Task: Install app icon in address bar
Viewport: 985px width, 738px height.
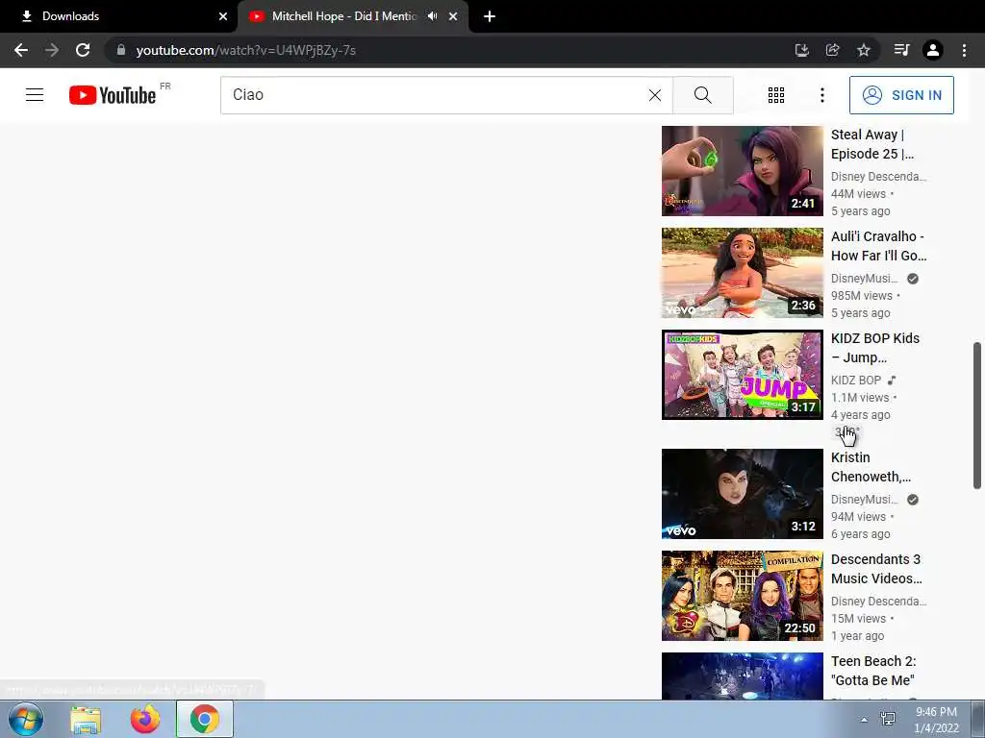Action: click(x=801, y=50)
